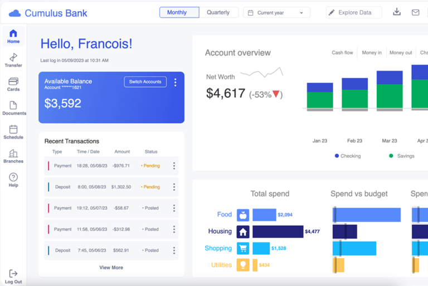Click the red net worth down arrow
This screenshot has width=428, height=286.
(276, 94)
